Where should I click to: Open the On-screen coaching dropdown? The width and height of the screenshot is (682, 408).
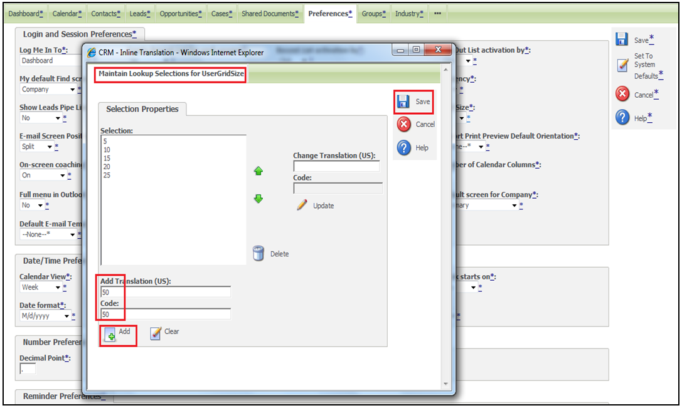pyautogui.click(x=61, y=175)
